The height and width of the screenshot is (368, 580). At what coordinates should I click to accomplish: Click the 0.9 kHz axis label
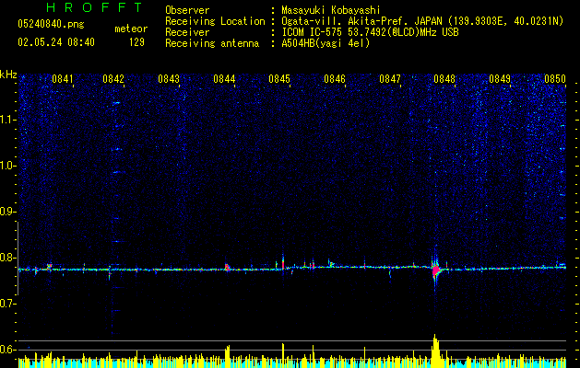[8, 212]
